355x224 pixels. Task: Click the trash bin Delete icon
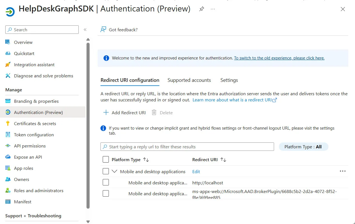click(154, 113)
